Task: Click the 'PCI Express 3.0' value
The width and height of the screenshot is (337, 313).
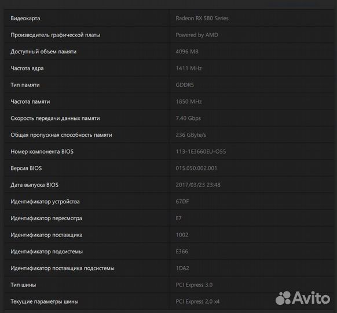Action: click(194, 285)
